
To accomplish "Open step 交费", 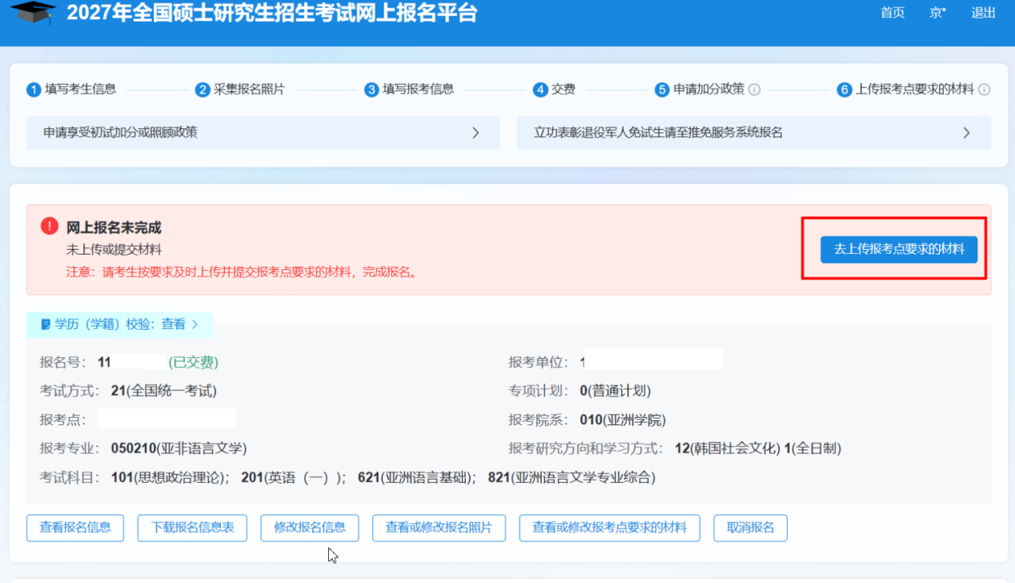I will [564, 90].
